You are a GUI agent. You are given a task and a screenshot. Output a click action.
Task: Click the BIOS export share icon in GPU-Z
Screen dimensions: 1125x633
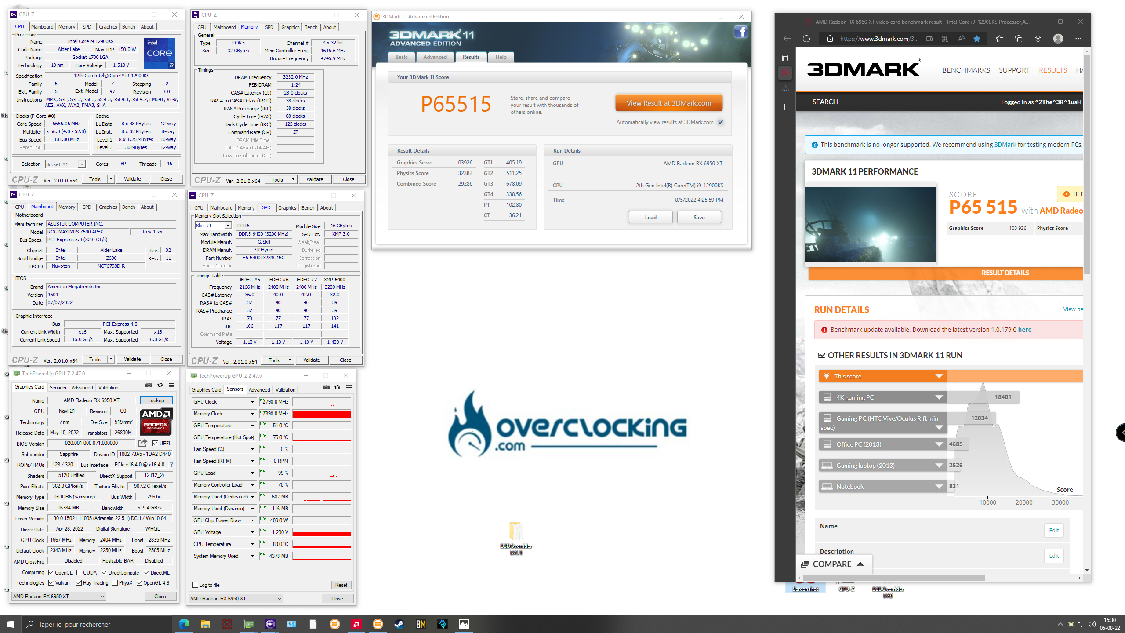click(x=142, y=443)
